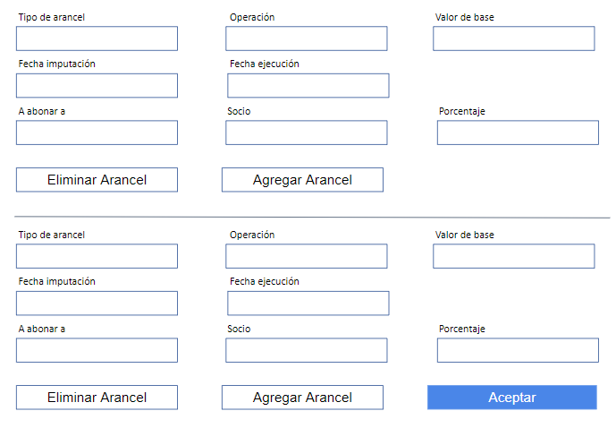
Task: Click first section's Fecha imputación field
Action: coord(97,85)
